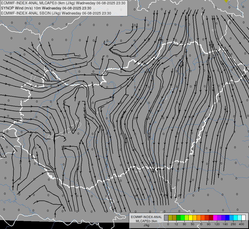The width and height of the screenshot is (249, 229).
Task: Pick the indigo swatch left of the 160 tick
Action: (x=223, y=218)
